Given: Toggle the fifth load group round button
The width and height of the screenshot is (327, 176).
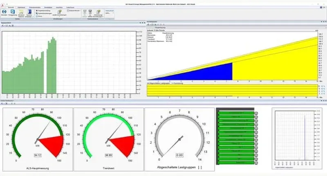Looking at the screenshot, I should (256, 129).
